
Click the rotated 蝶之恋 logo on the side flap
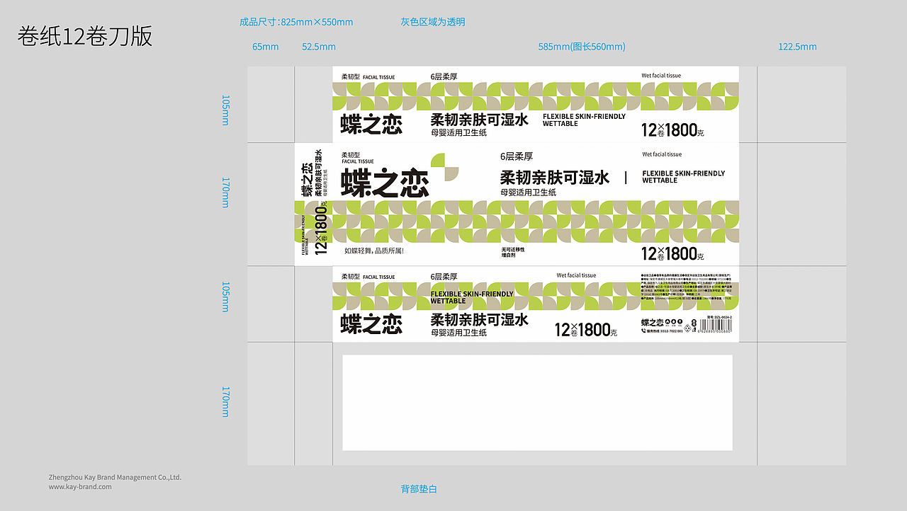point(307,181)
